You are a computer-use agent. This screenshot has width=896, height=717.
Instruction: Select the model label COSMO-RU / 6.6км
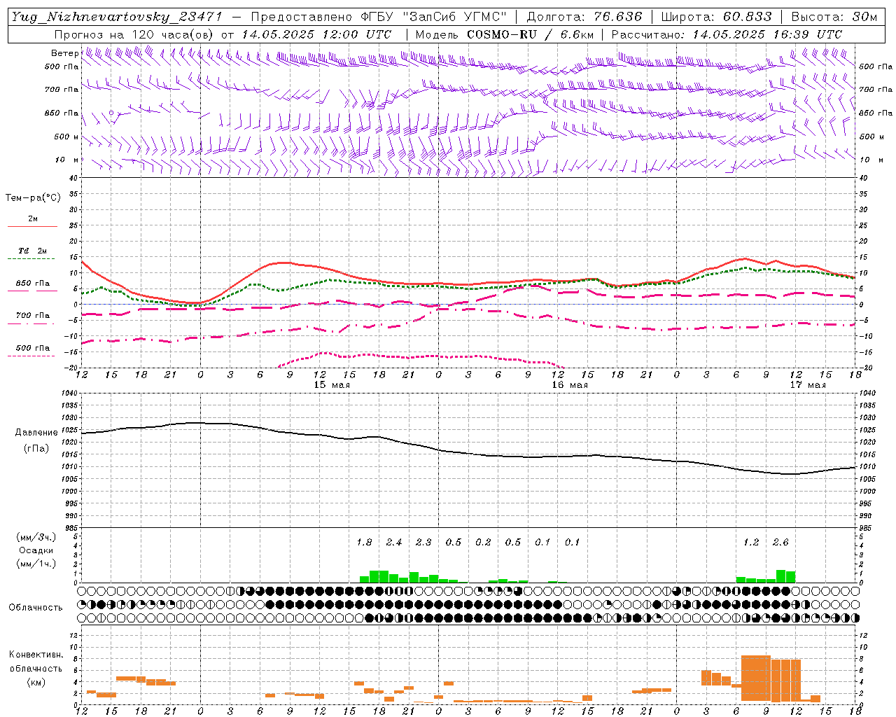click(531, 34)
